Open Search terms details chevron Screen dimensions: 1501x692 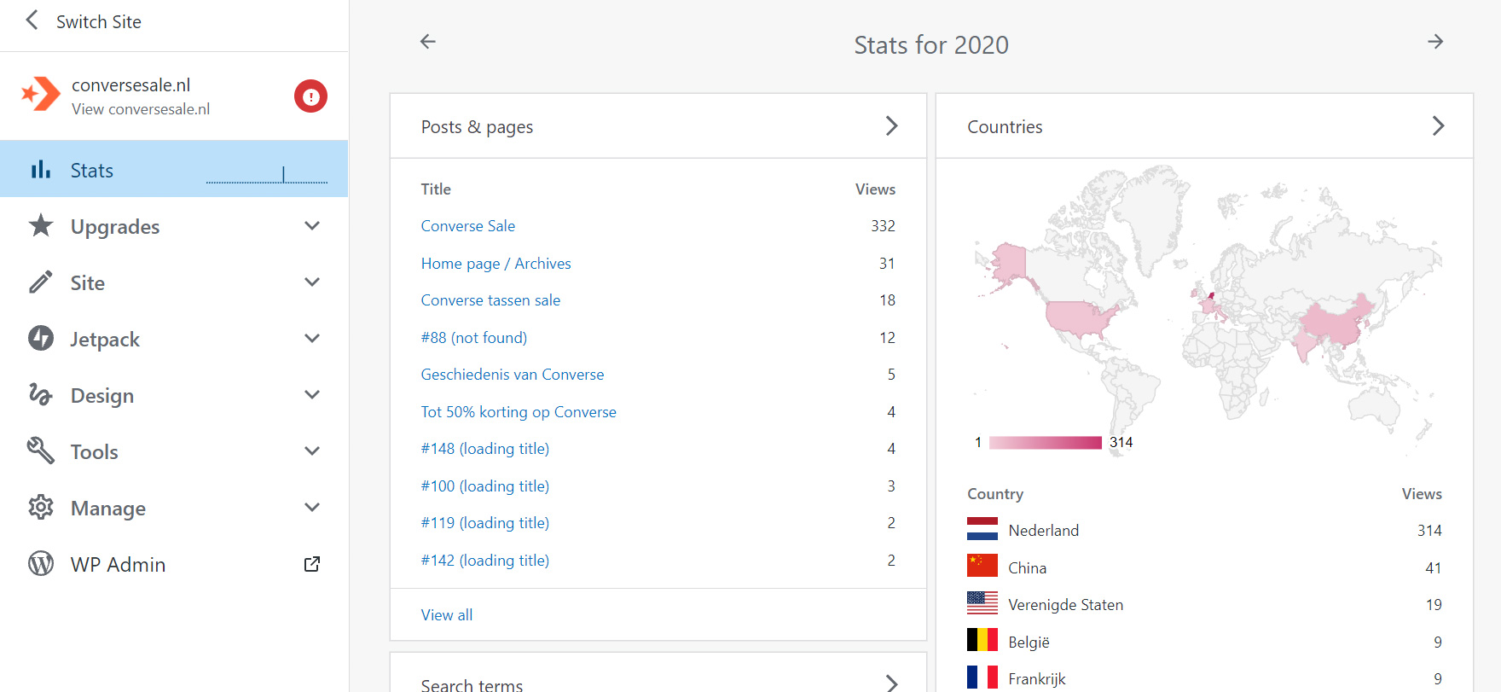[892, 683]
